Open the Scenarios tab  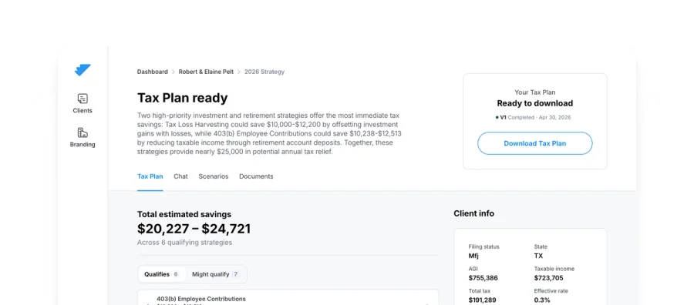(x=214, y=176)
